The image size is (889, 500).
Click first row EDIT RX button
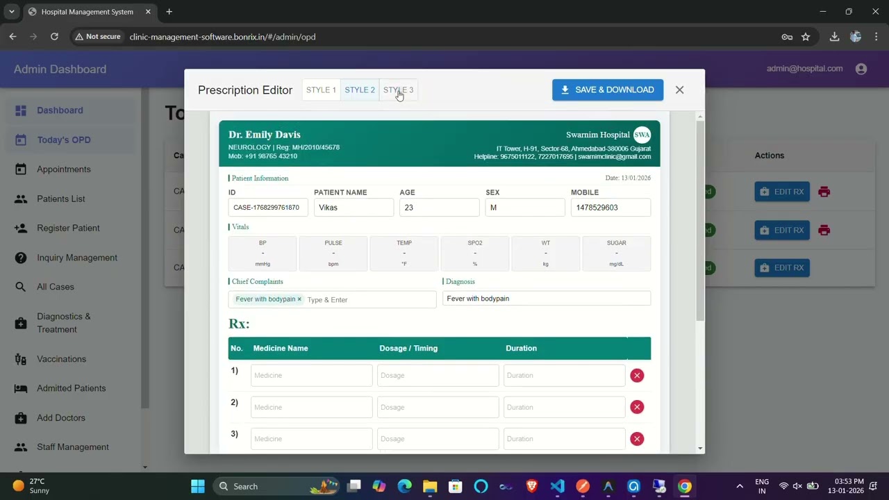point(782,192)
